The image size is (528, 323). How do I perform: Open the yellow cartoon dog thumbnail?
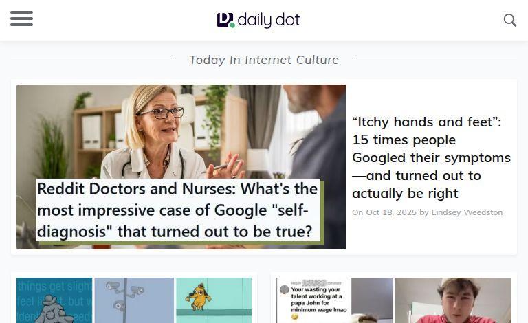[x=214, y=300]
